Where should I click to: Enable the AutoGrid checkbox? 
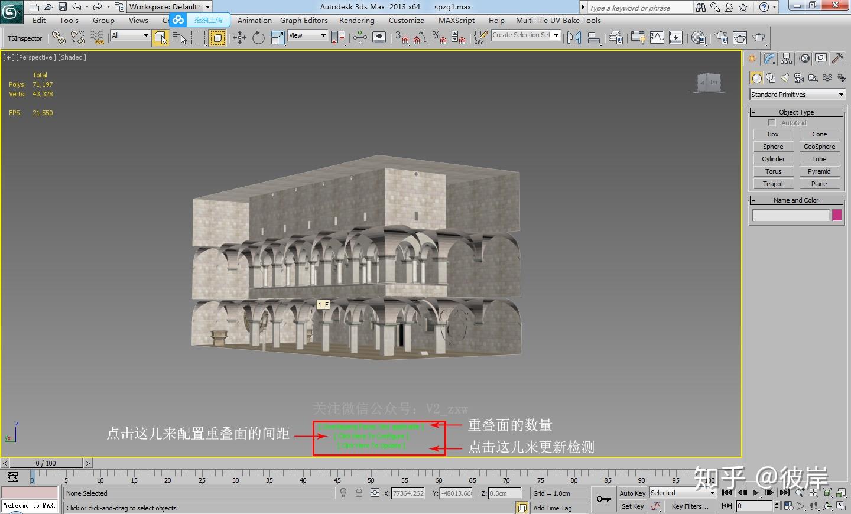[771, 122]
